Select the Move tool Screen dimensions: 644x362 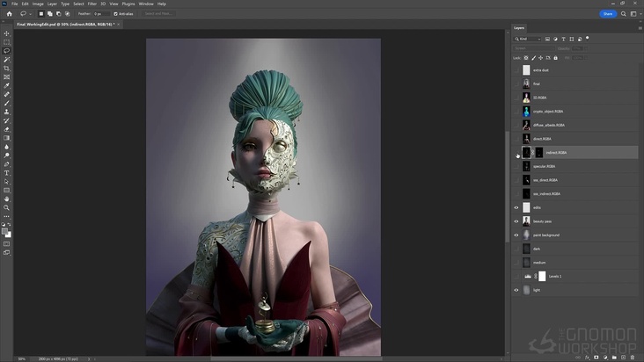point(6,33)
